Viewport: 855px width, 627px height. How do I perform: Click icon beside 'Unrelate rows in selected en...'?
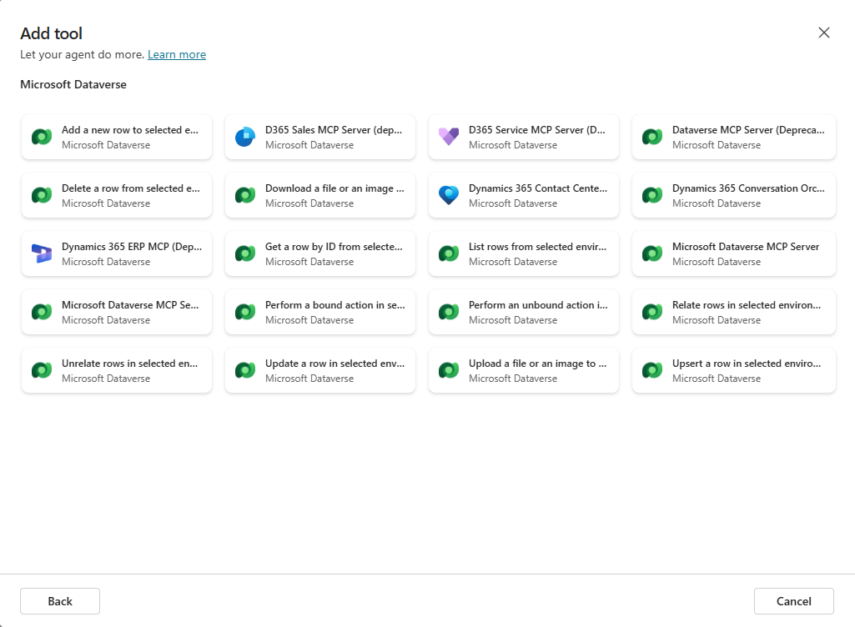(x=42, y=370)
